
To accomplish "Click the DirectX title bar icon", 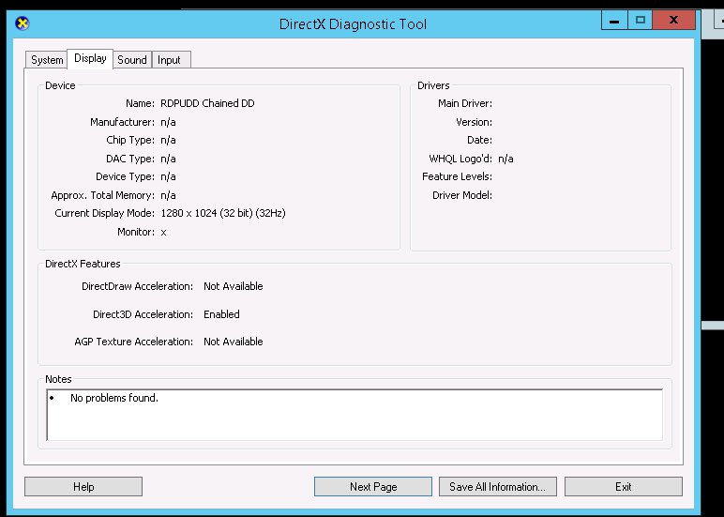I will 23,23.
